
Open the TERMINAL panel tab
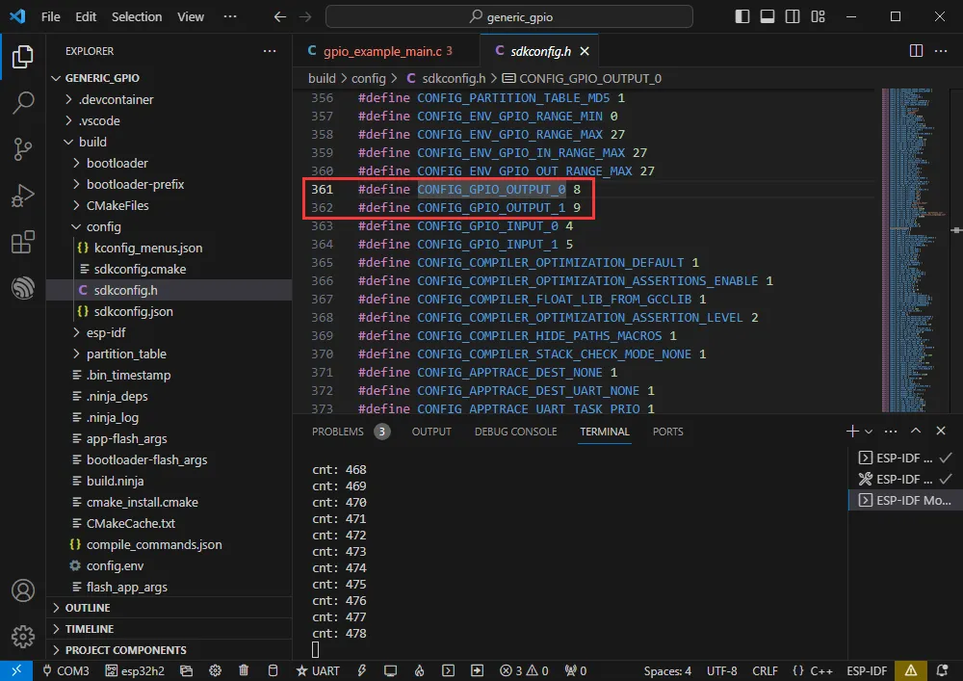(605, 432)
